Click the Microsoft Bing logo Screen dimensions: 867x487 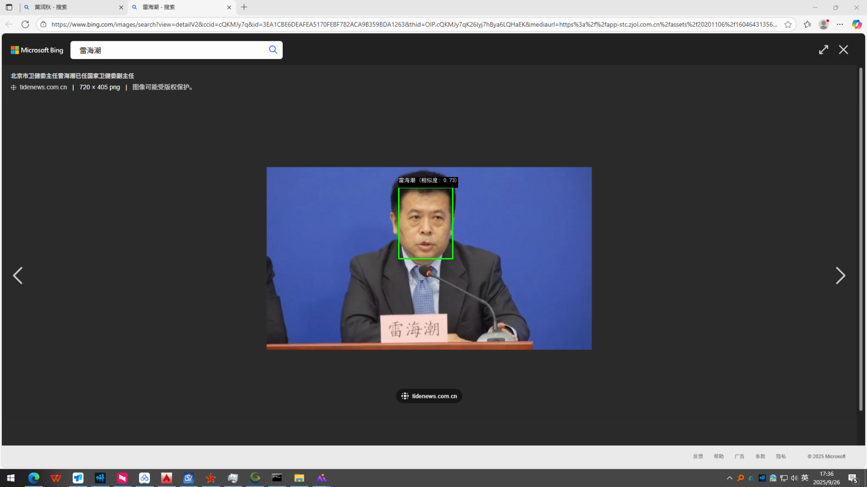[x=37, y=50]
